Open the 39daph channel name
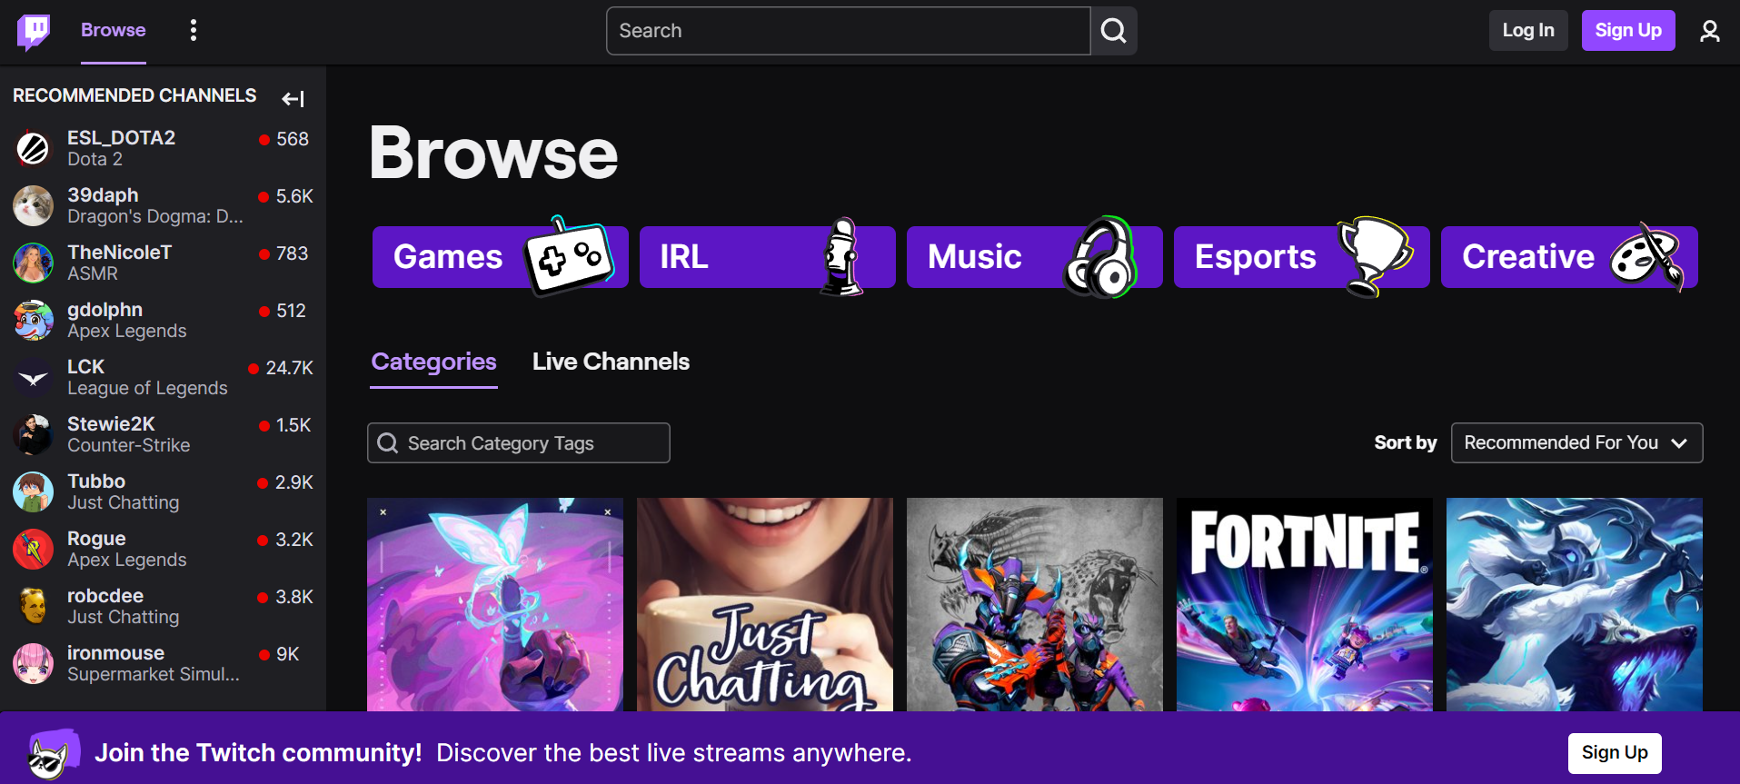This screenshot has width=1740, height=784. 103,195
